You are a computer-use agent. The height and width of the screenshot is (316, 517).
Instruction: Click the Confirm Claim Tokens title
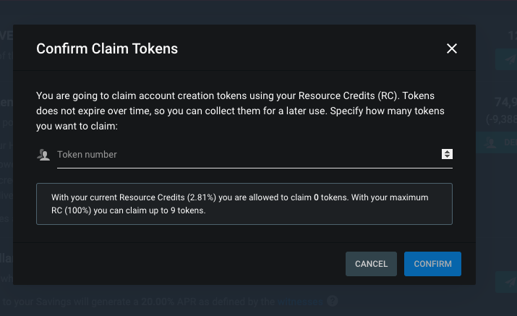107,49
